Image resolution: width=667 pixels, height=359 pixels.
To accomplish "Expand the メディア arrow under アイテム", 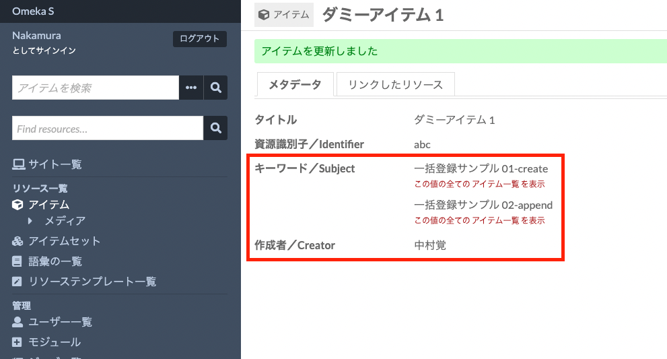I will [x=30, y=221].
